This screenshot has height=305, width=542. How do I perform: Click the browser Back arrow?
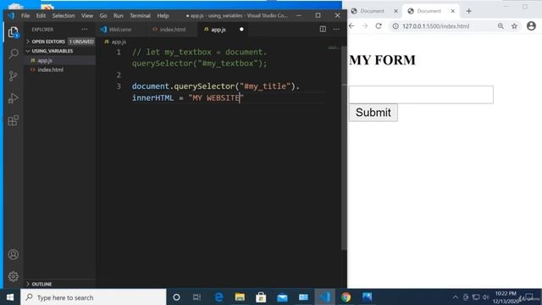tap(351, 26)
